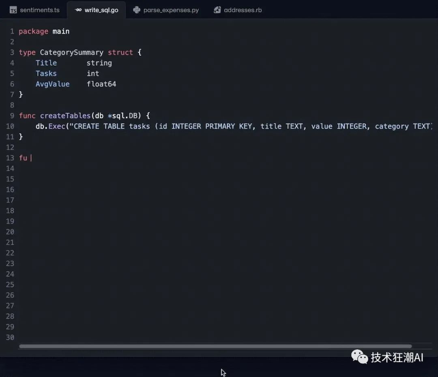The image size is (438, 377).
Task: Click the closing brace on line 7
Action: [x=21, y=95]
